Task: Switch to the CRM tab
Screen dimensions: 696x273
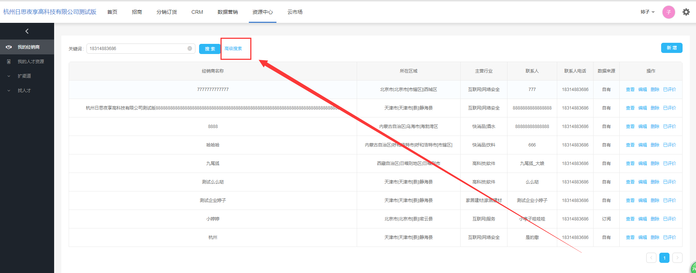Action: [197, 12]
